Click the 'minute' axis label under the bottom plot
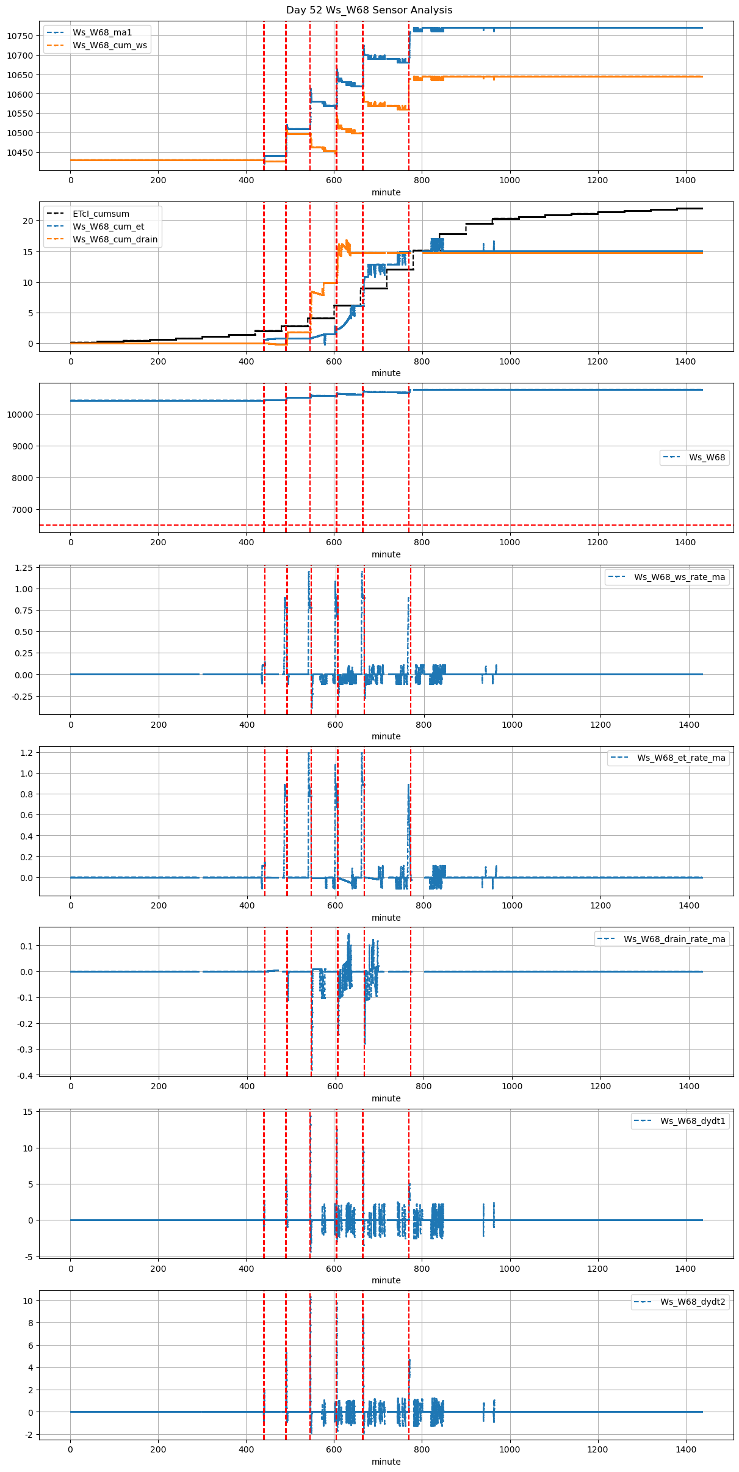The width and height of the screenshot is (739, 1472). [386, 1462]
